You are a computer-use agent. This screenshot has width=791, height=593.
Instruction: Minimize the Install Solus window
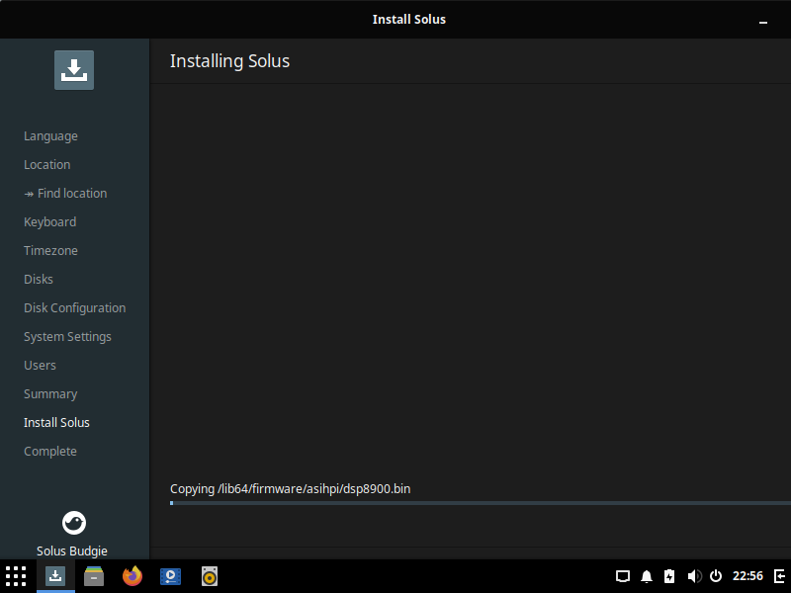[x=763, y=22]
